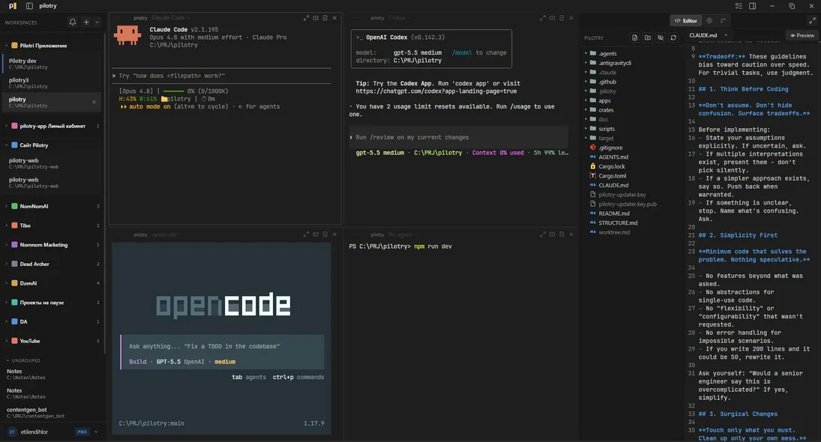Screen dimensions: 821x442
Task: Focus the opencode 'Ask anything...' input
Action: coord(223,346)
